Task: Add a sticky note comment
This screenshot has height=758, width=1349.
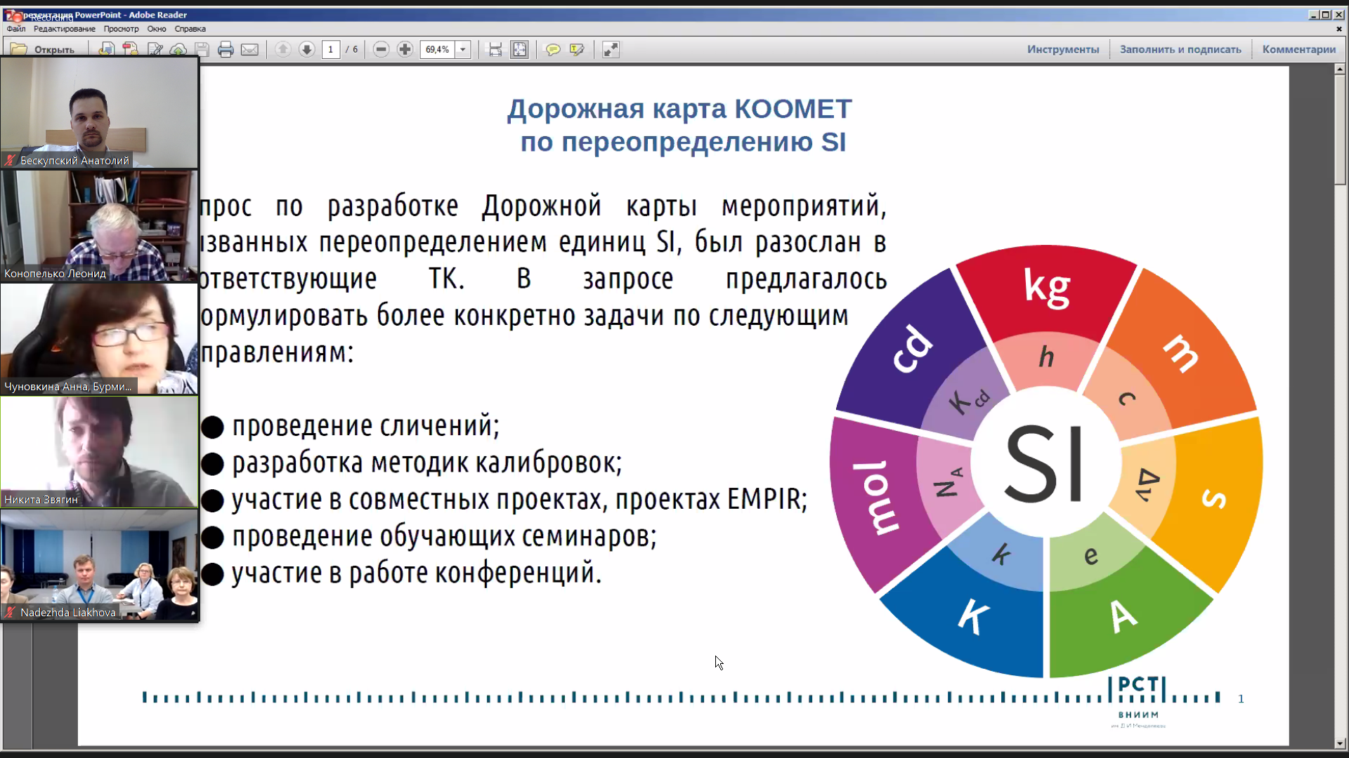Action: pos(553,49)
